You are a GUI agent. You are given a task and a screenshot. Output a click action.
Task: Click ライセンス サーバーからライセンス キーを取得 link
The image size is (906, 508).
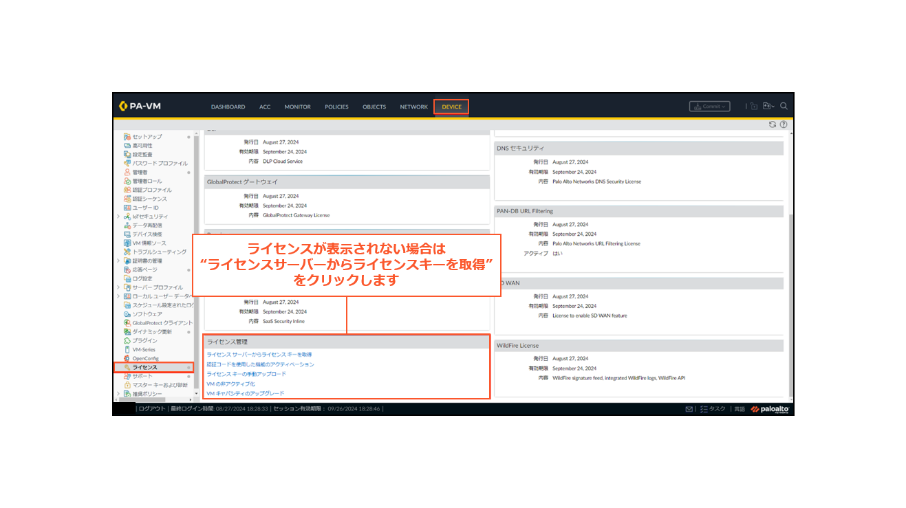259,355
